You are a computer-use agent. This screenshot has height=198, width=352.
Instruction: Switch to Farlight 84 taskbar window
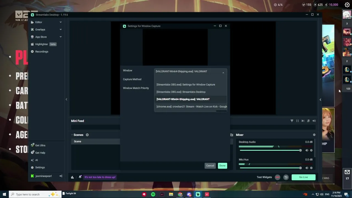coord(69,193)
